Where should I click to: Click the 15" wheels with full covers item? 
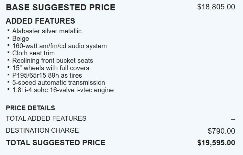50,68
